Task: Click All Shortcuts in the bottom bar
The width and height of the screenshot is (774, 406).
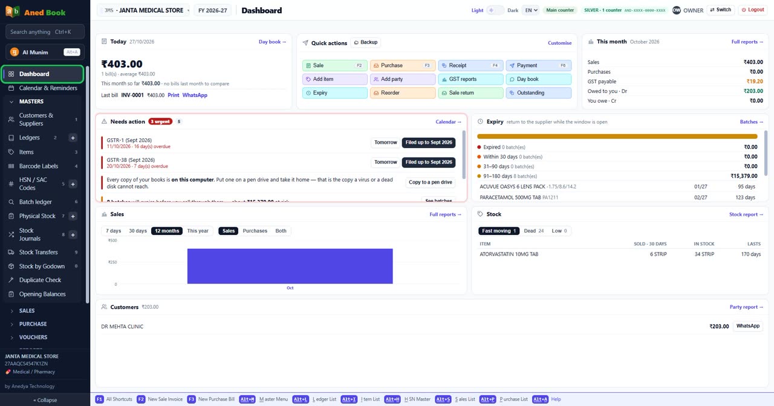Action: [114, 399]
